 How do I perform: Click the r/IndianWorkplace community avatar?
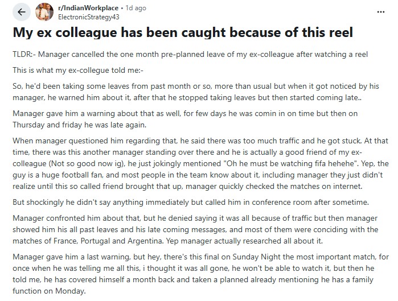pos(44,12)
